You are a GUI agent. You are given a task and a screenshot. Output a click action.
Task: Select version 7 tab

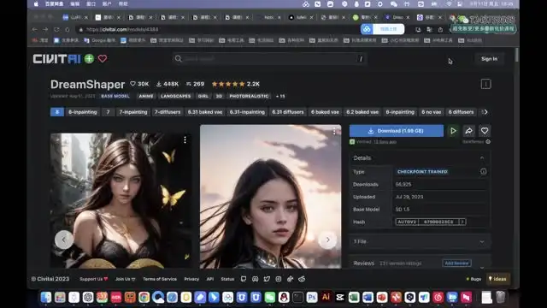[x=109, y=112]
